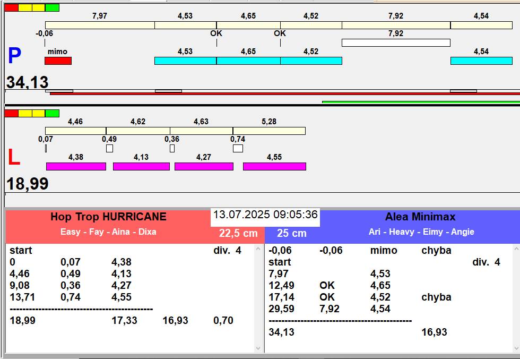The width and height of the screenshot is (520, 359).
Task: Click L lane yellow light beside the red light
Action: 25,114
